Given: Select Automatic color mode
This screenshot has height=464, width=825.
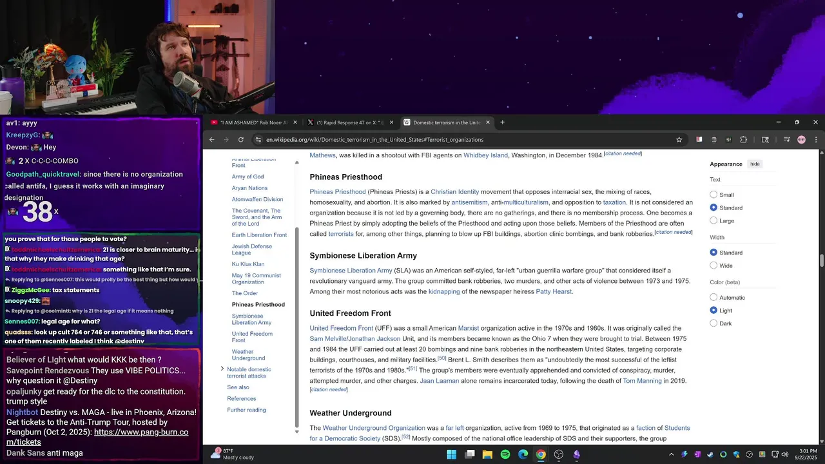Looking at the screenshot, I should click(713, 298).
